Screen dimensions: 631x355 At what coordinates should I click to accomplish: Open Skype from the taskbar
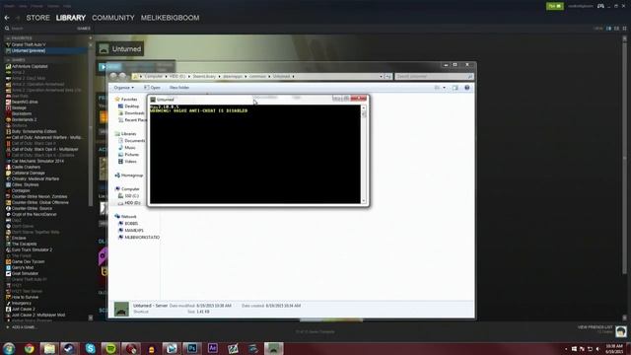pos(90,348)
